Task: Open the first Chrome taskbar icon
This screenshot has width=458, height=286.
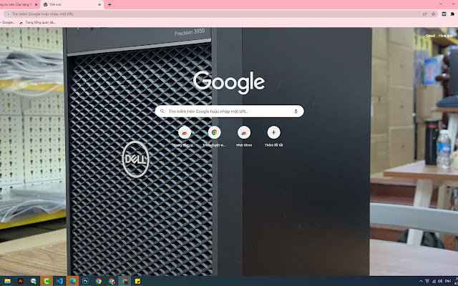Action: [99, 281]
